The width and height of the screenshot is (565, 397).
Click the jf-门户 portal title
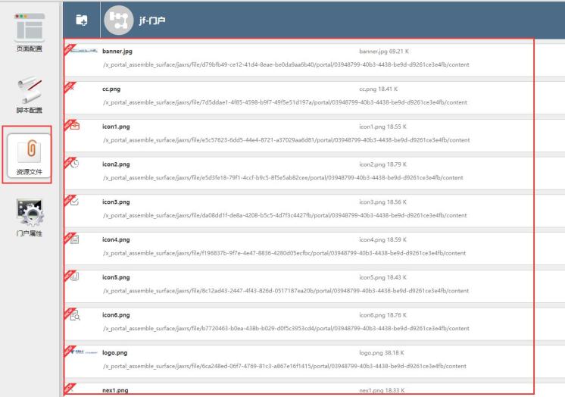tap(152, 20)
